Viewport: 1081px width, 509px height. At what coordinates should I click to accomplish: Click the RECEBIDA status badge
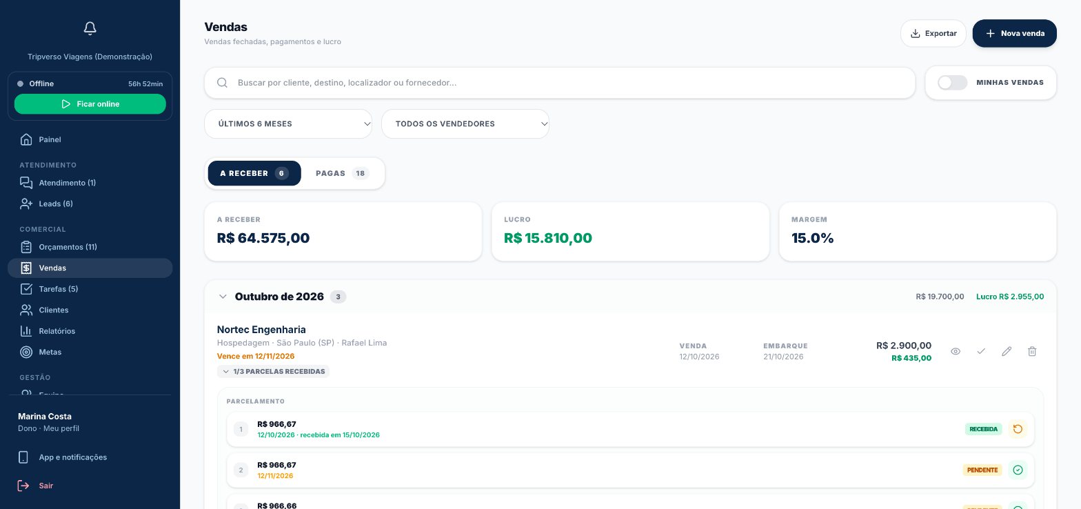click(x=983, y=429)
